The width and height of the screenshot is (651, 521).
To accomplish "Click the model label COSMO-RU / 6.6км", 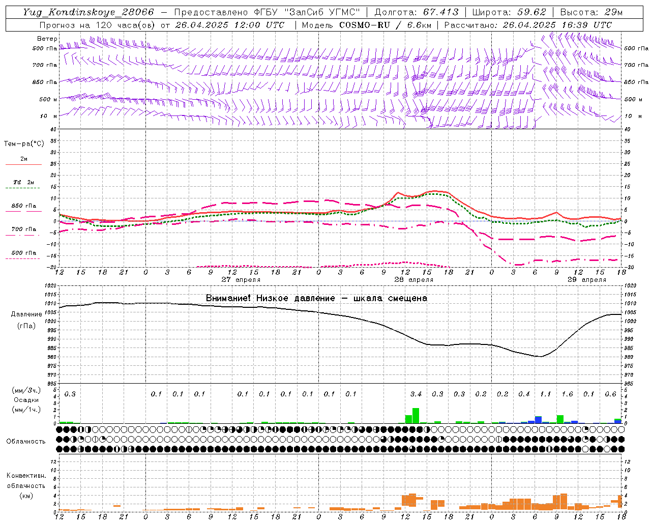I will tap(386, 25).
